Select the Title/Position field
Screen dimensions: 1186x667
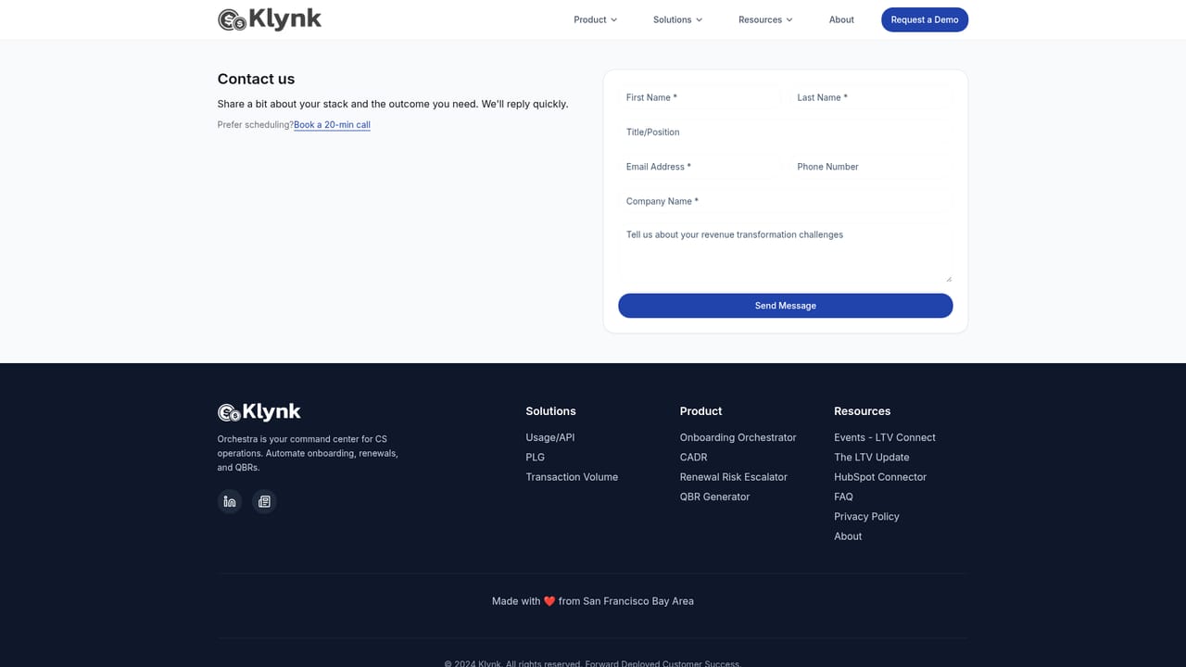[x=786, y=132]
